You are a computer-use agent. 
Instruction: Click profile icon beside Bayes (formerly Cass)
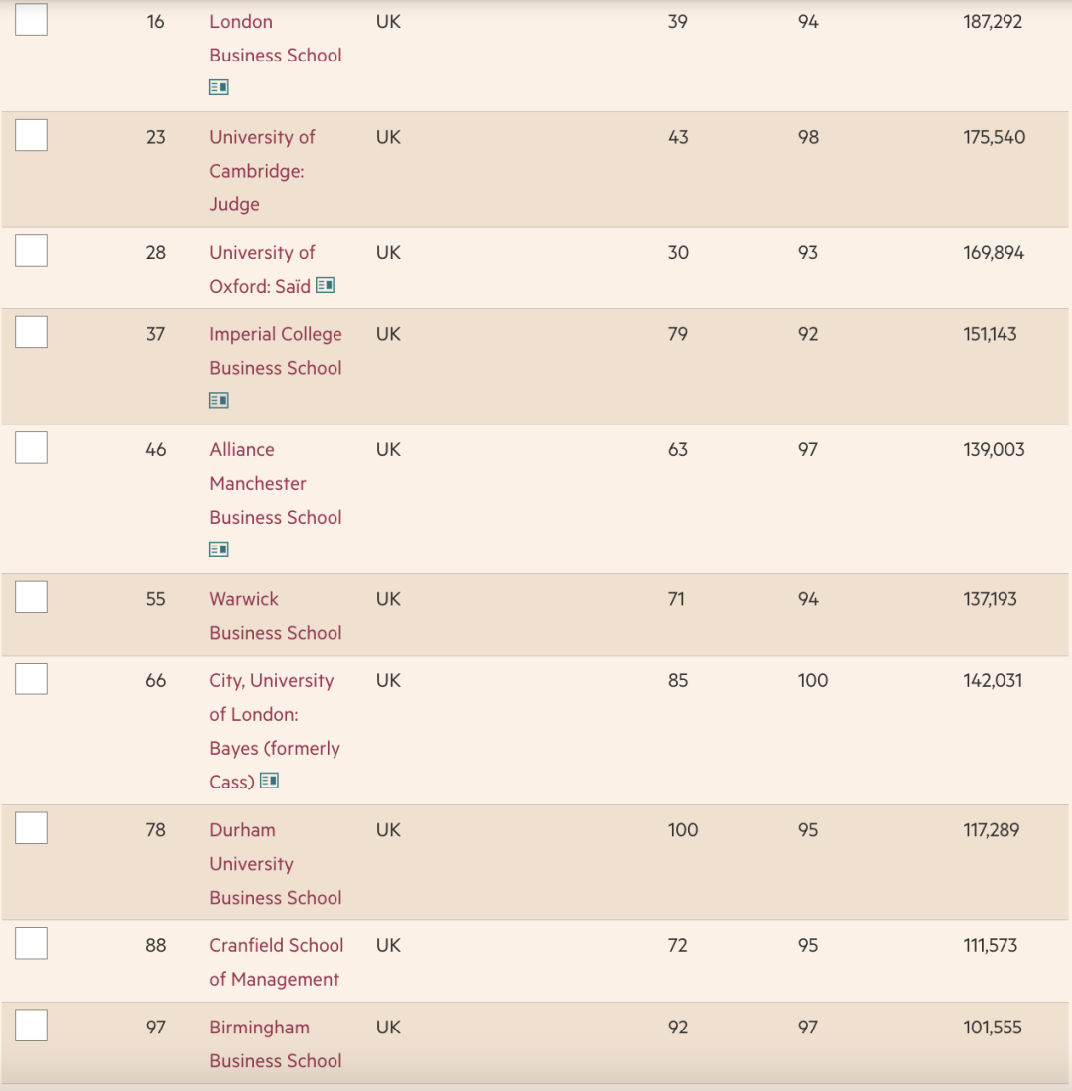coord(269,781)
